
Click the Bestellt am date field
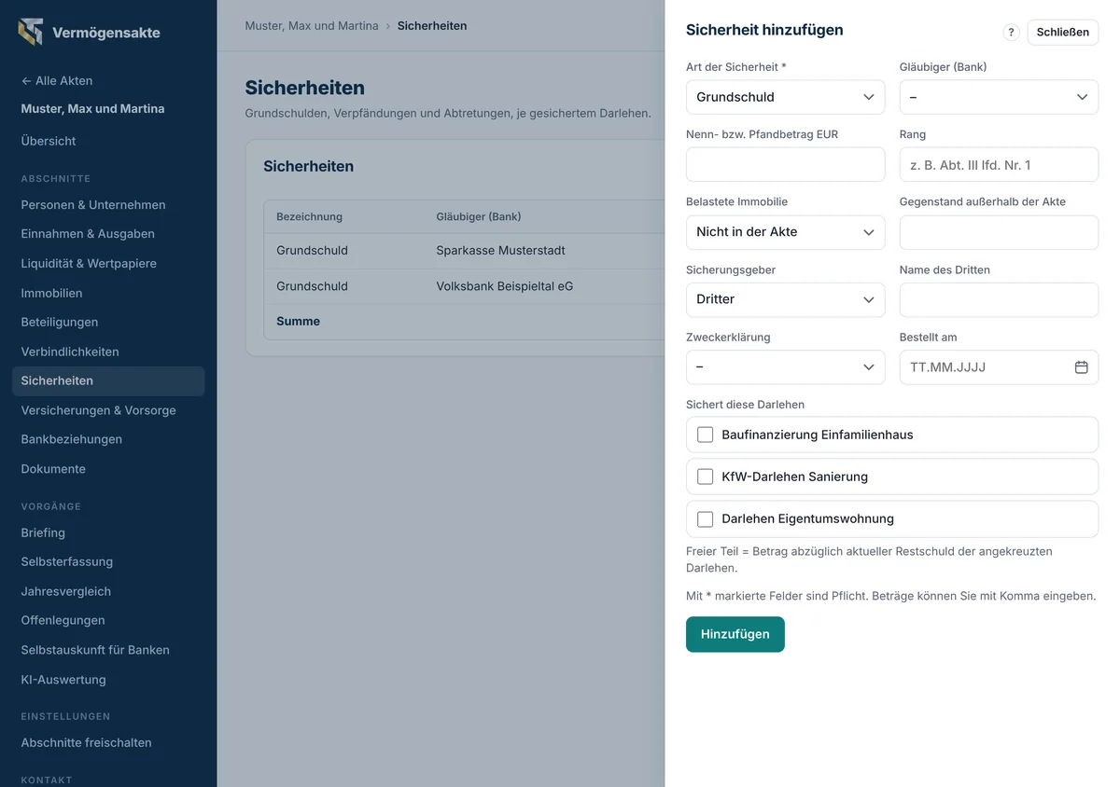pos(999,367)
